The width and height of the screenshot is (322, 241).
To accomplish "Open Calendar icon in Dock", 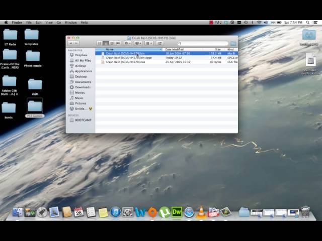I will coord(78,212).
